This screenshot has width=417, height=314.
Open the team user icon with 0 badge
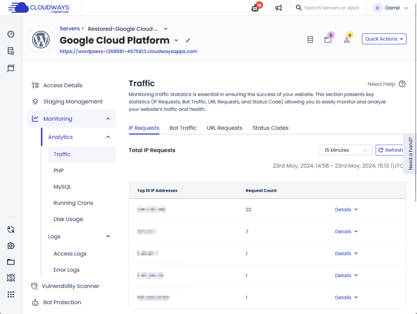347,40
